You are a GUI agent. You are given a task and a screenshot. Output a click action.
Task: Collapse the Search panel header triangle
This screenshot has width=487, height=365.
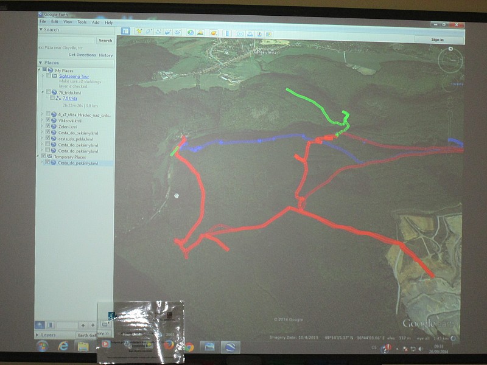coord(41,29)
